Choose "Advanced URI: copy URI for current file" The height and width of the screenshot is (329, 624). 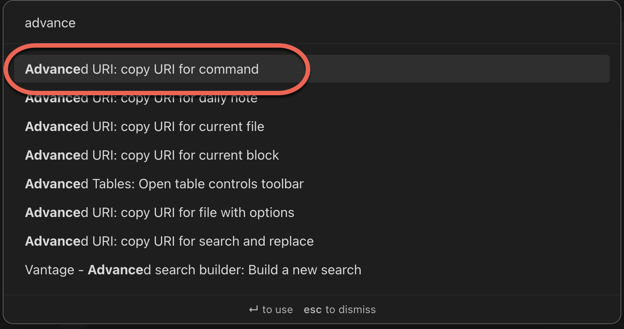click(x=144, y=126)
